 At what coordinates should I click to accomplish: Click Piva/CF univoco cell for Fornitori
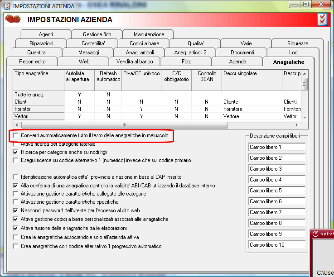pyautogui.click(x=141, y=109)
